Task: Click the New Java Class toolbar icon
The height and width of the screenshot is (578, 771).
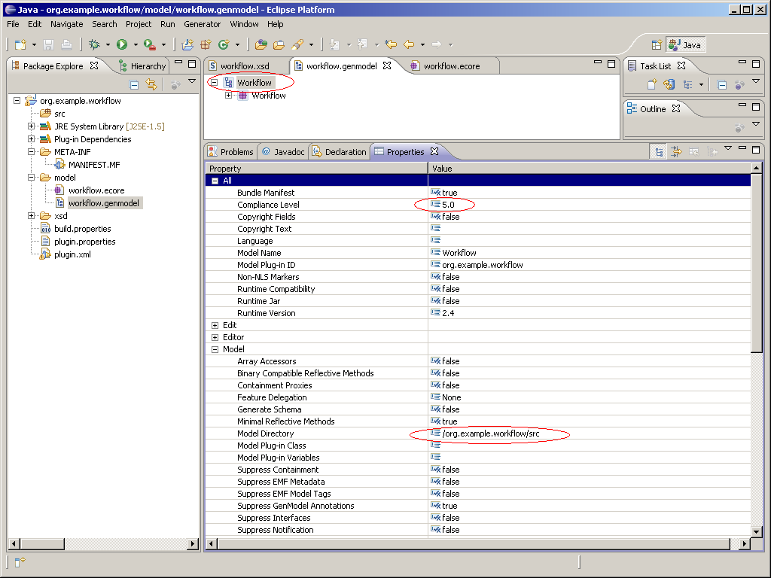Action: [223, 45]
